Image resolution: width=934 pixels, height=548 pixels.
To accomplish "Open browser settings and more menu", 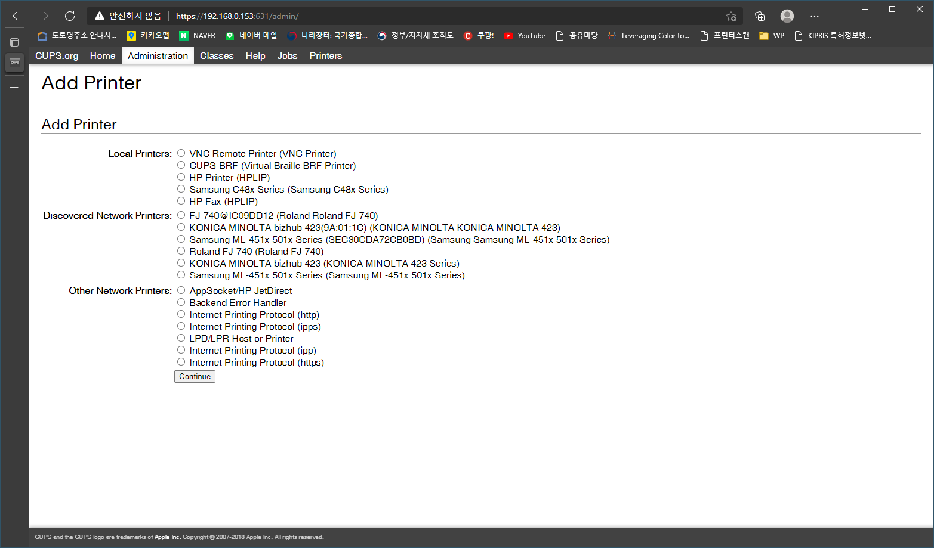I will (815, 16).
